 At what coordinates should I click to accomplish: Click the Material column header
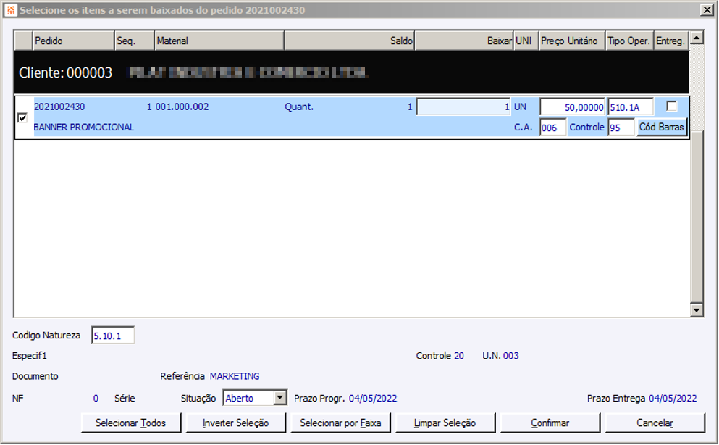pos(219,41)
